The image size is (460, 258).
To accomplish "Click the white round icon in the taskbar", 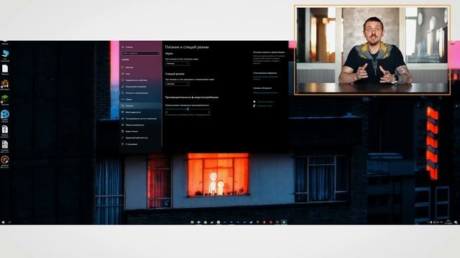I will coord(218,222).
